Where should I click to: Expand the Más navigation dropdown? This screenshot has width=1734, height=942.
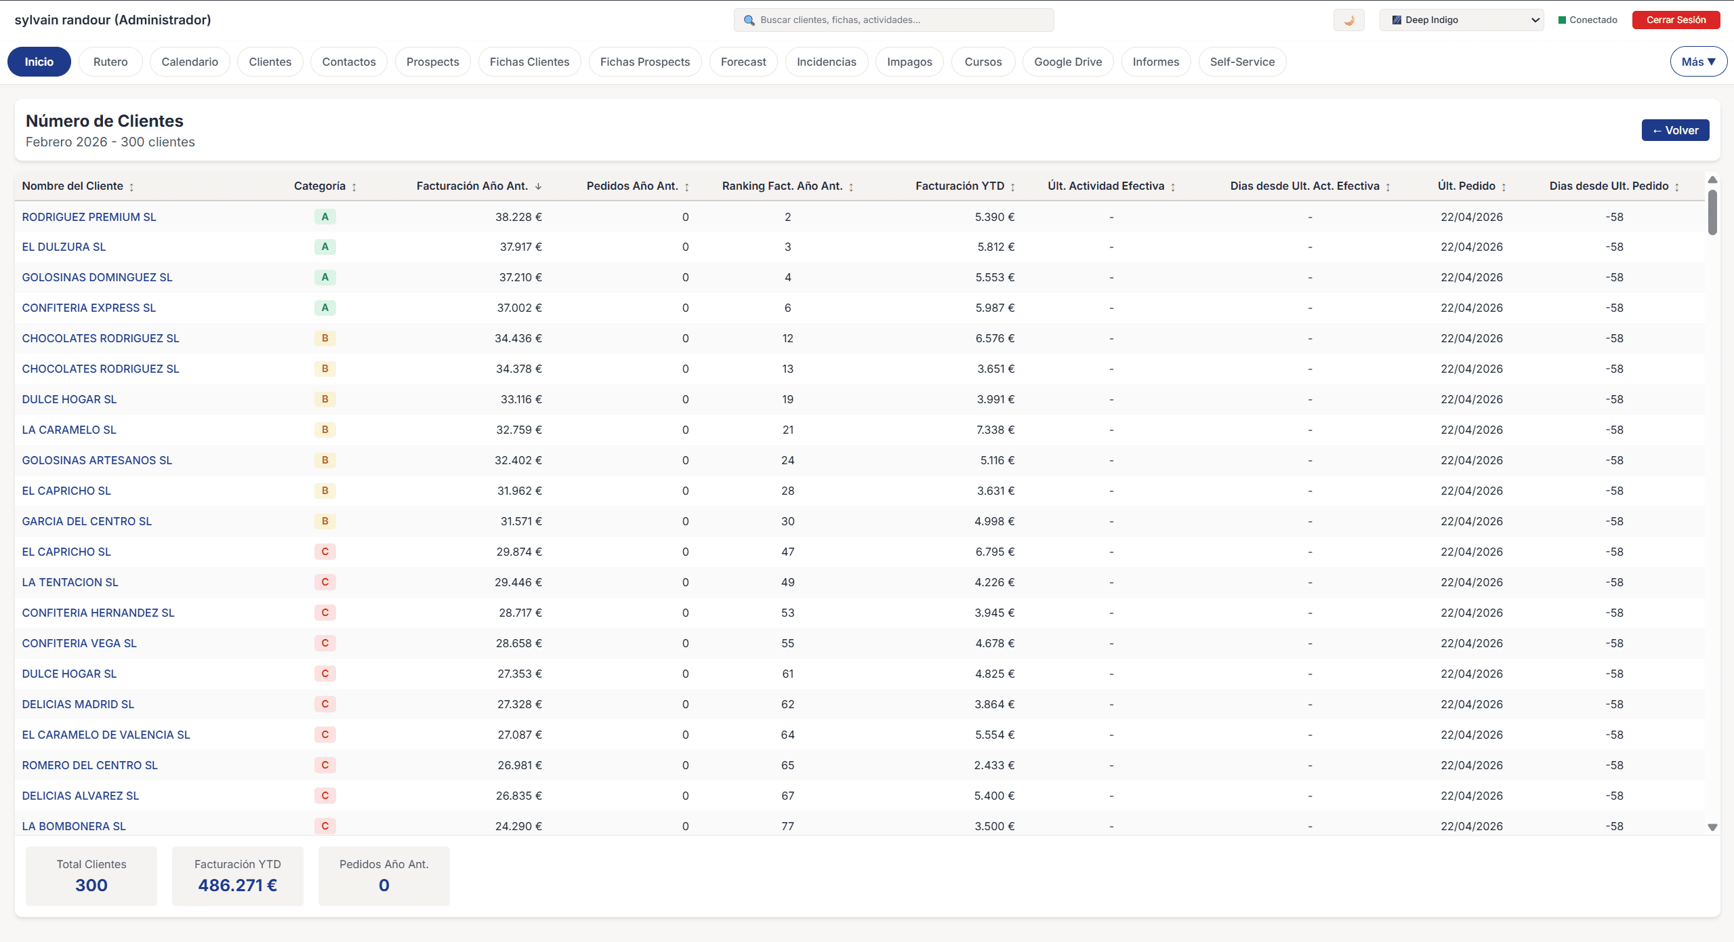pos(1697,61)
